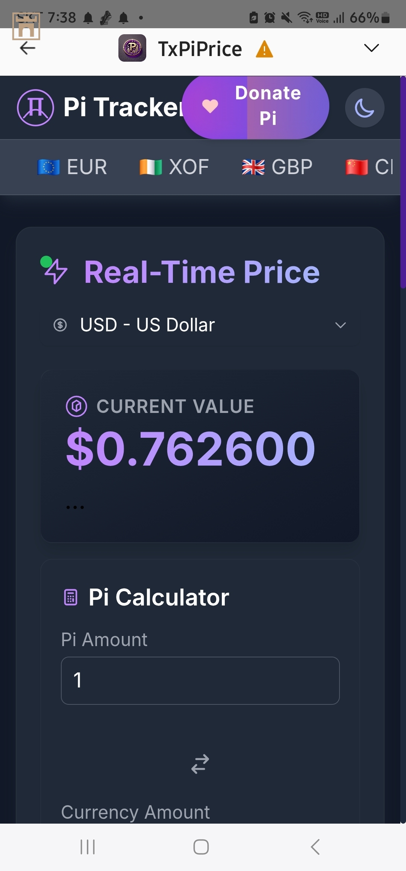The width and height of the screenshot is (406, 871).
Task: Select the GBP currency item
Action: [277, 167]
